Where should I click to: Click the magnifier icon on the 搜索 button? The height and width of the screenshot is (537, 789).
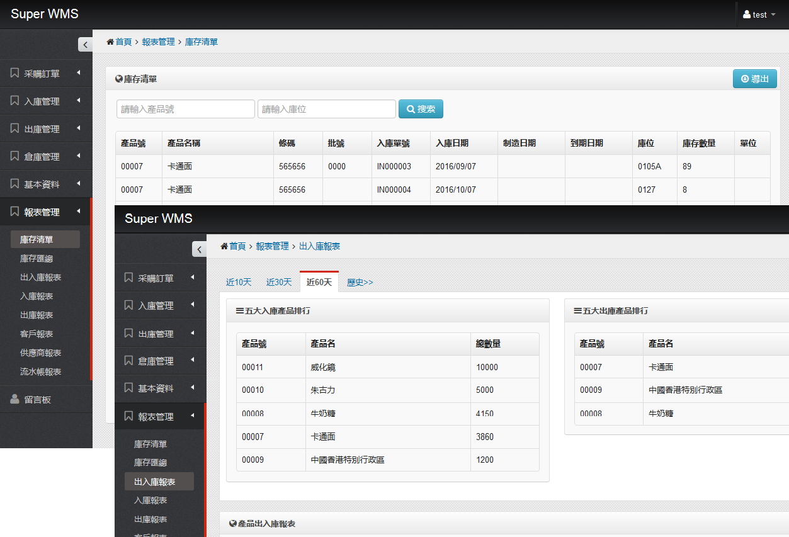[411, 109]
